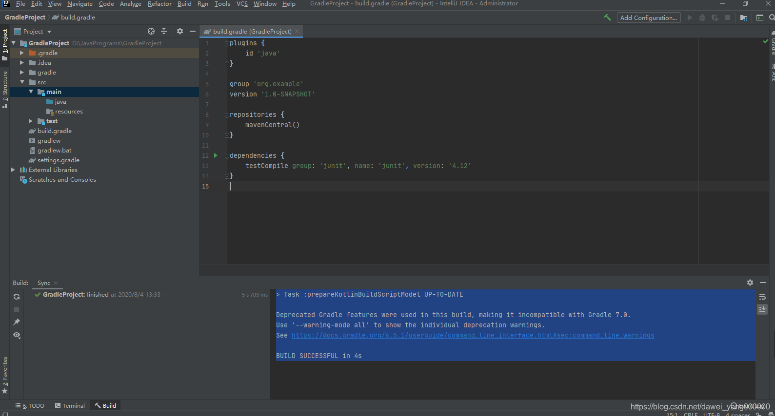Click the Run arrow in the toolbar

click(x=690, y=18)
